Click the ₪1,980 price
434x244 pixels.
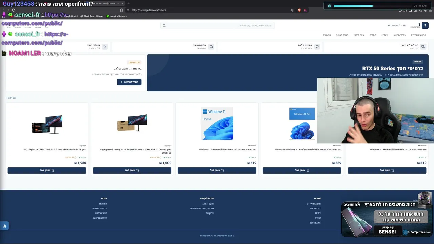[80, 163]
